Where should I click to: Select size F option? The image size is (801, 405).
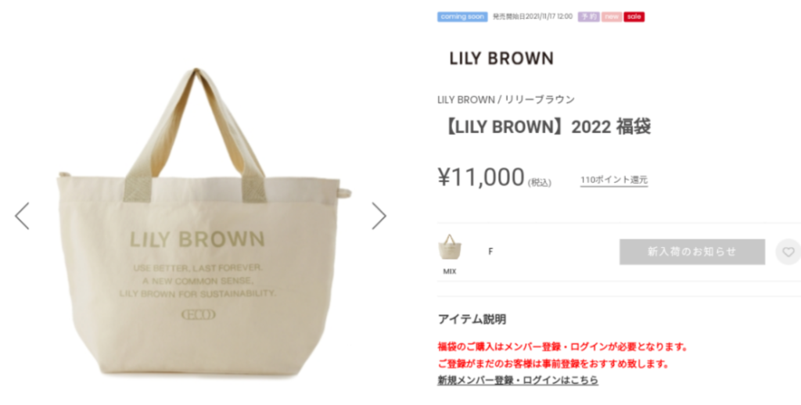coord(490,251)
